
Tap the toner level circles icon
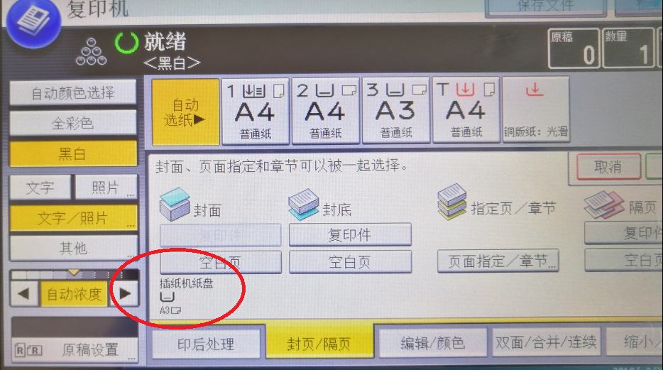[x=91, y=52]
